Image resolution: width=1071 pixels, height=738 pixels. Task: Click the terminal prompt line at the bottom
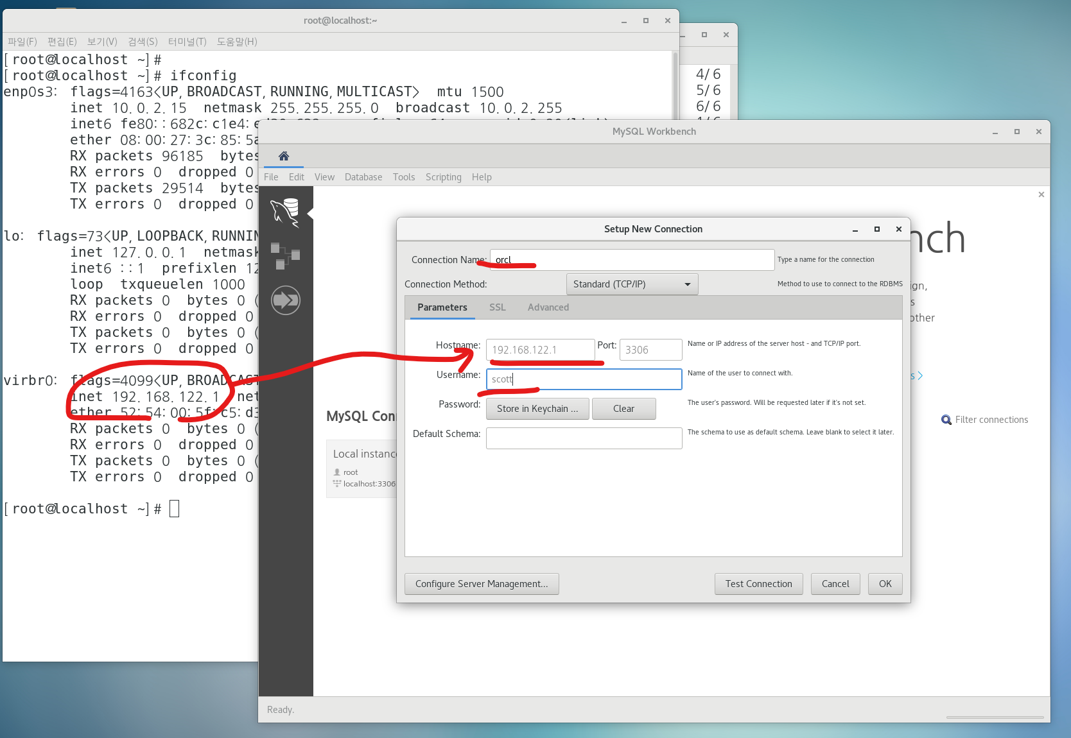[91, 509]
